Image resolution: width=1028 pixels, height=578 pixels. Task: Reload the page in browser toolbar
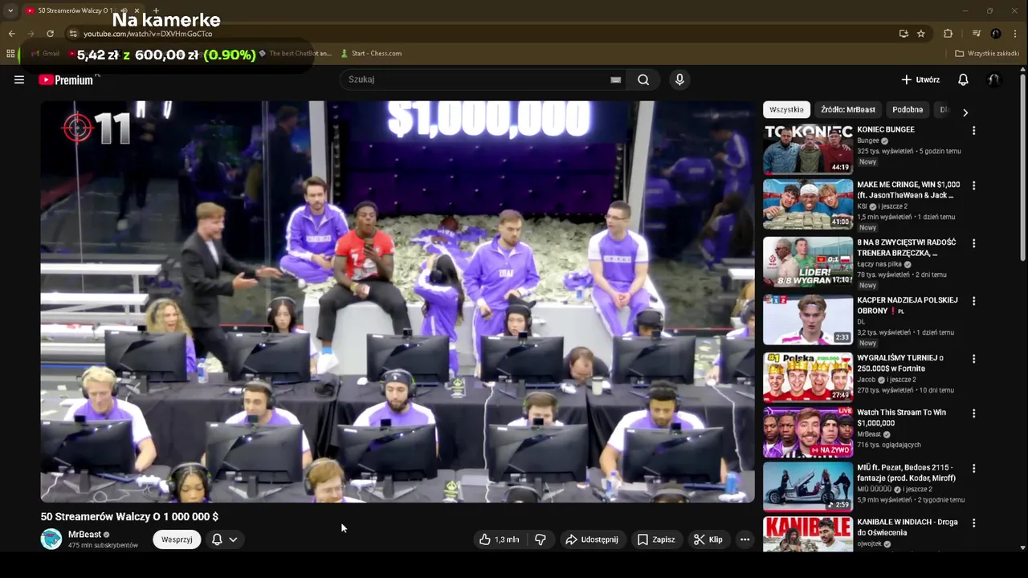tap(50, 34)
